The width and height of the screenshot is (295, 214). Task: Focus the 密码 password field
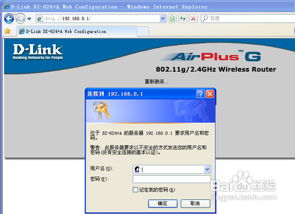[172, 179]
